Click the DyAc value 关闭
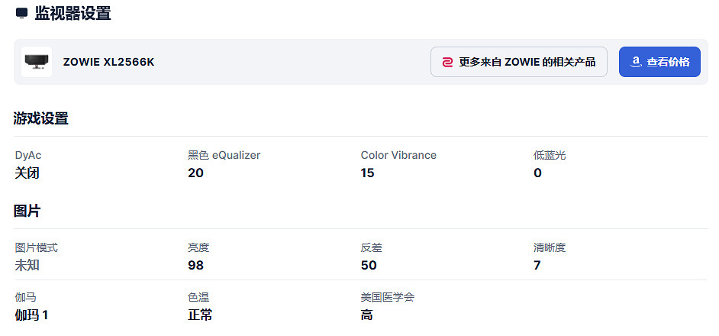The width and height of the screenshot is (719, 336). pyautogui.click(x=27, y=173)
